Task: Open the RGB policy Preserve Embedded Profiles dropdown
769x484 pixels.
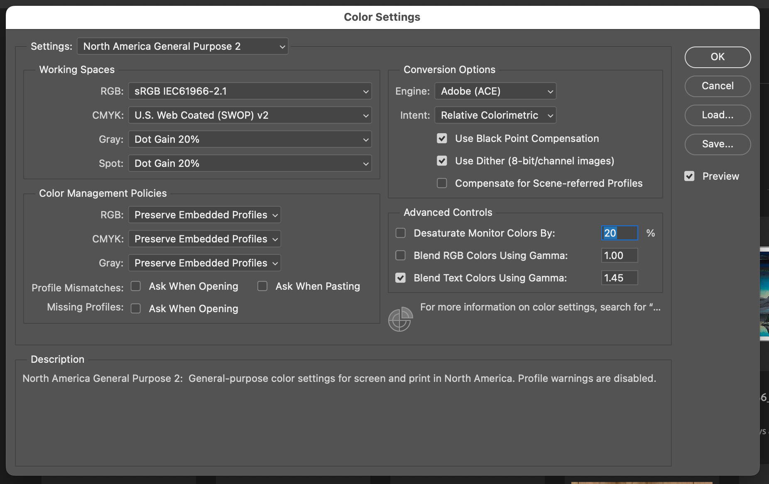Action: tap(205, 215)
